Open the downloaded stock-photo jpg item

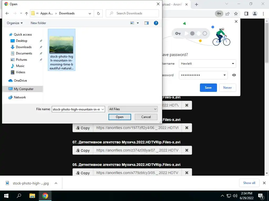27,183
